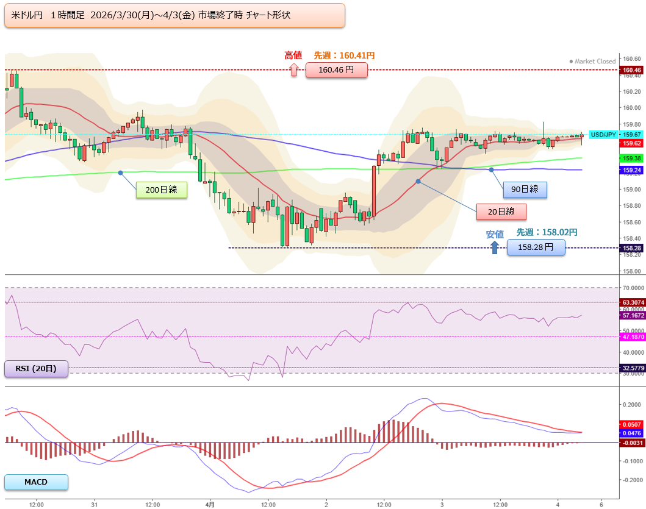646x509 pixels.
Task: Click the 47.1870 RSI value tag
Action: tap(633, 337)
